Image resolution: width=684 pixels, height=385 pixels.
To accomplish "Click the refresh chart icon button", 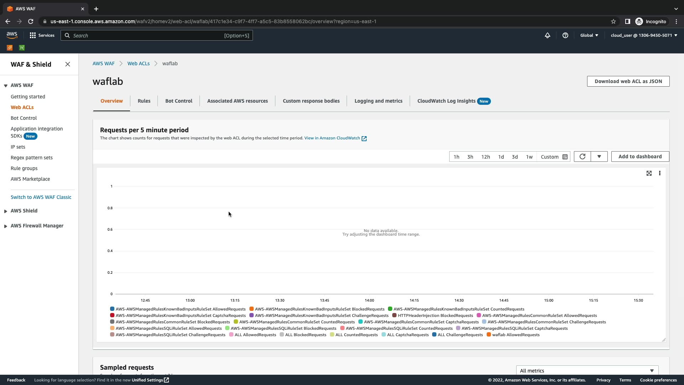I will click(582, 156).
